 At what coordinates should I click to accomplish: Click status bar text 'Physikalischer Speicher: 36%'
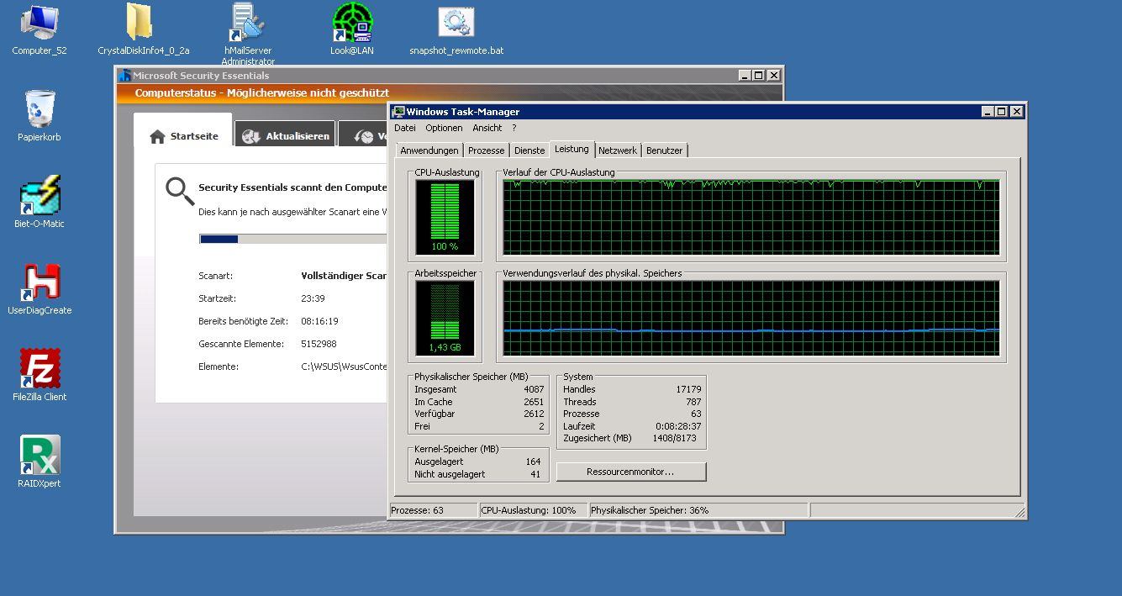(x=650, y=510)
